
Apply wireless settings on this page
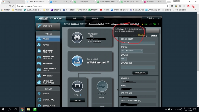click(140, 73)
